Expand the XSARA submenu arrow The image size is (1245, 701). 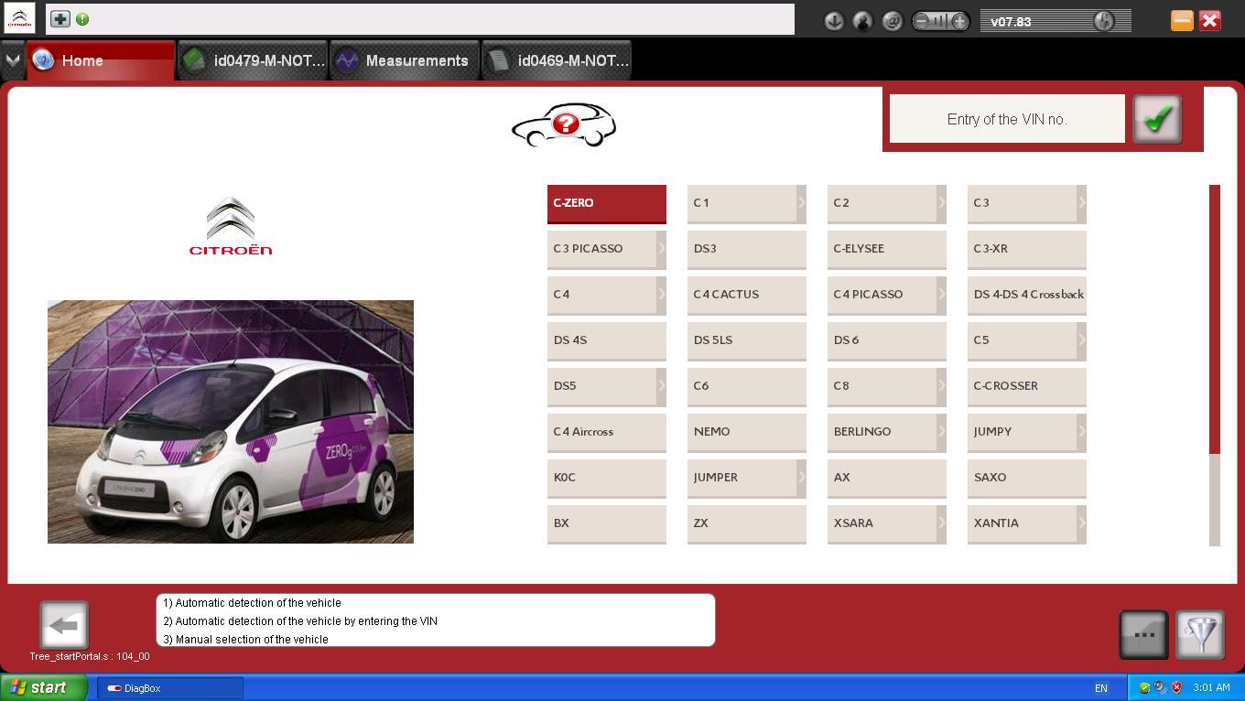click(x=942, y=523)
